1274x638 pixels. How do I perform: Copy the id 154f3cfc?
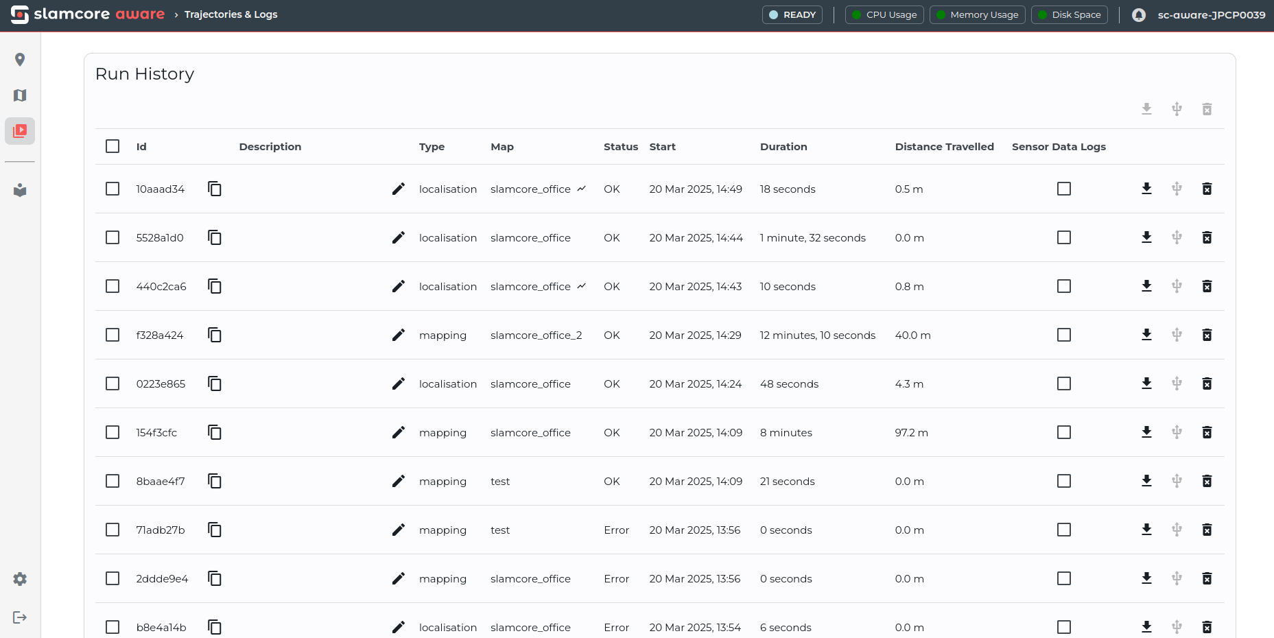215,432
